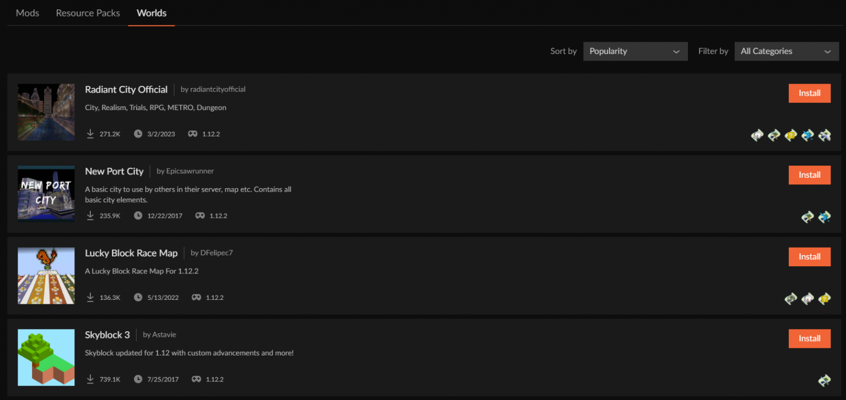The width and height of the screenshot is (846, 400).
Task: Open the Resource Packs tab
Action: [88, 13]
